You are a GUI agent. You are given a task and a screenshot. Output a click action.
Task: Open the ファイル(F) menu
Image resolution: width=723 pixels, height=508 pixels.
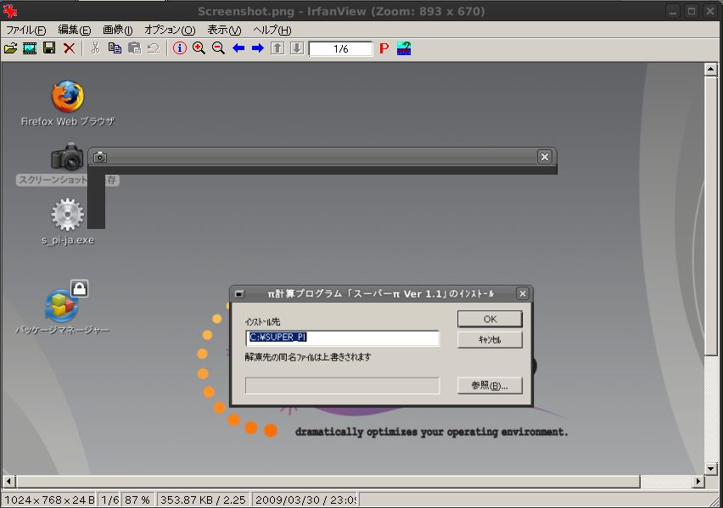coord(25,30)
